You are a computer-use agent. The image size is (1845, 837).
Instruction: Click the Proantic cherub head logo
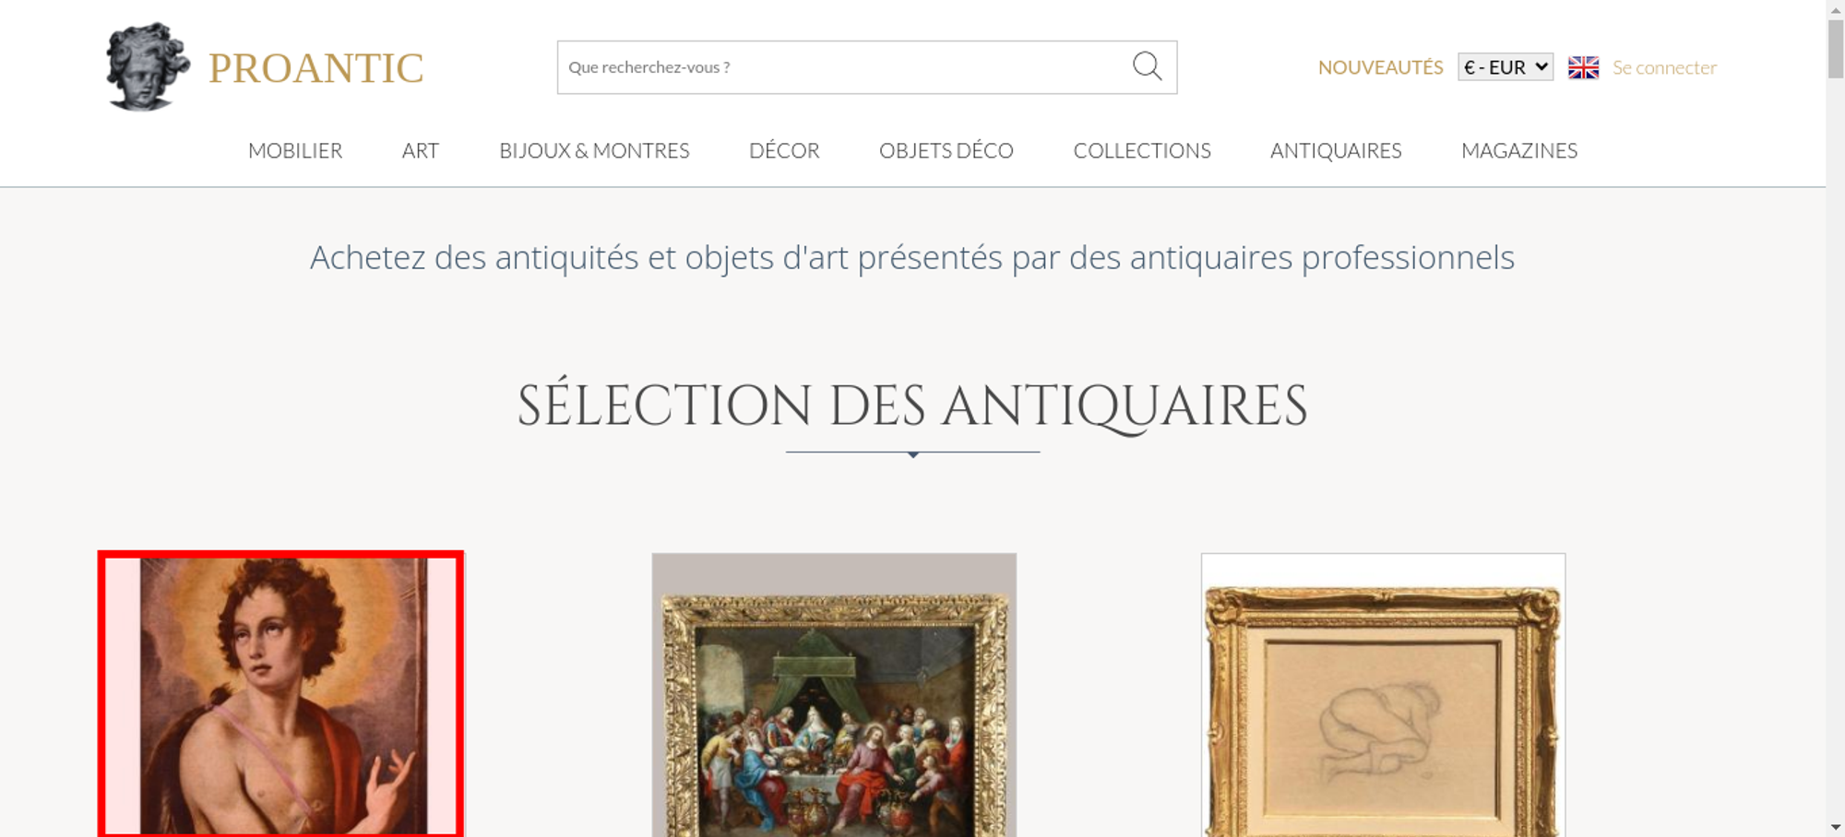[x=148, y=67]
